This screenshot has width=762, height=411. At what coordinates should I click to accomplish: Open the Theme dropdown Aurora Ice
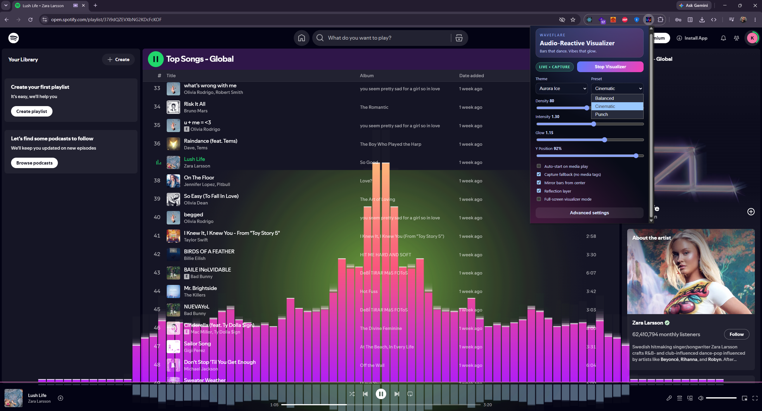tap(561, 89)
